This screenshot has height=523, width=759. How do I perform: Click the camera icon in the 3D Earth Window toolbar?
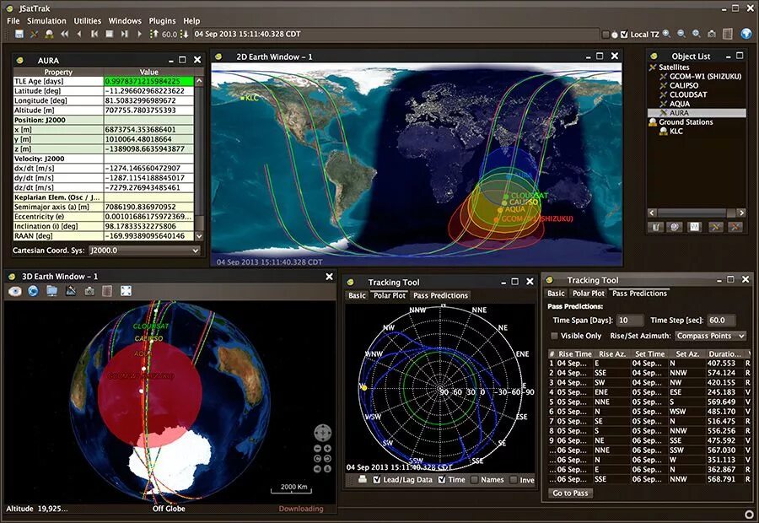click(89, 291)
